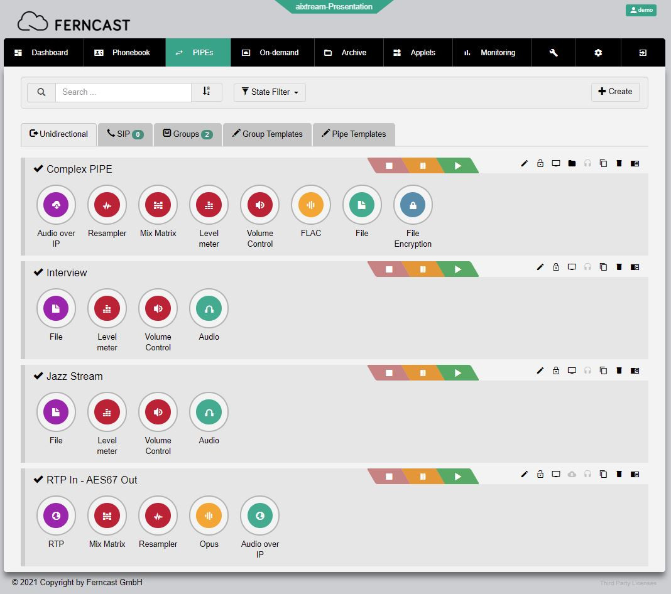
Task: Select the FLAC module in Complex PIPE
Action: pos(310,205)
